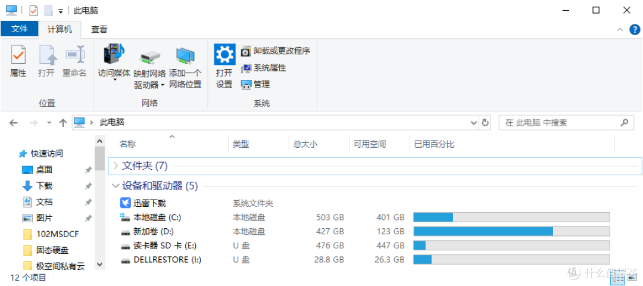Open the File tab
The image size is (643, 286).
[19, 29]
